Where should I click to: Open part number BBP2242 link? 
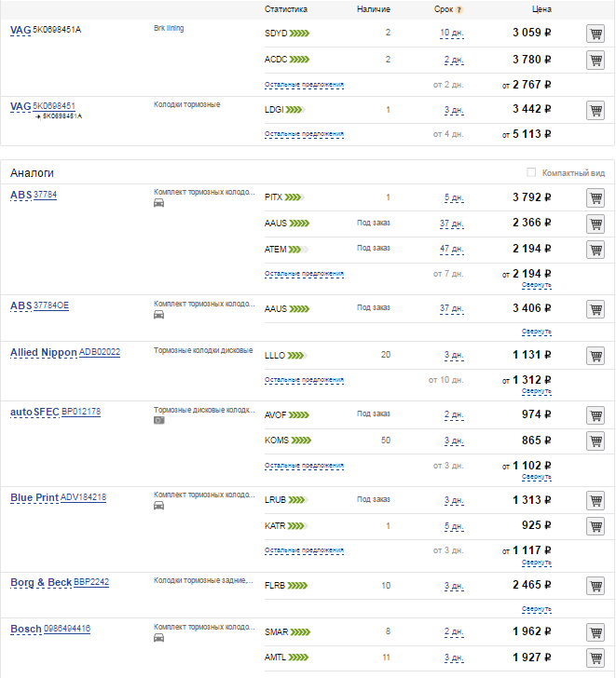[x=91, y=582]
